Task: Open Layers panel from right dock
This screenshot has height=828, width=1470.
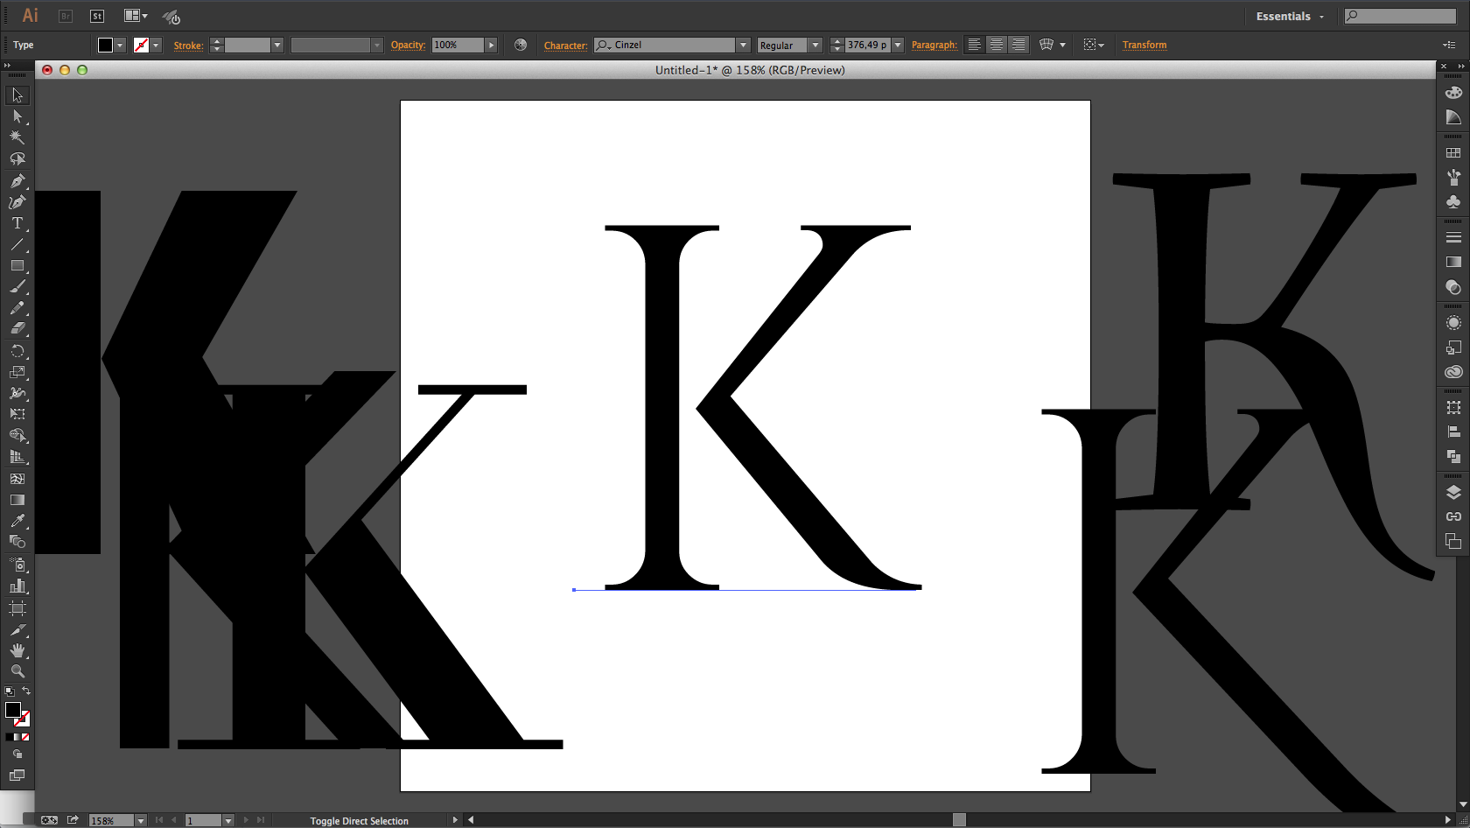Action: [x=1453, y=493]
